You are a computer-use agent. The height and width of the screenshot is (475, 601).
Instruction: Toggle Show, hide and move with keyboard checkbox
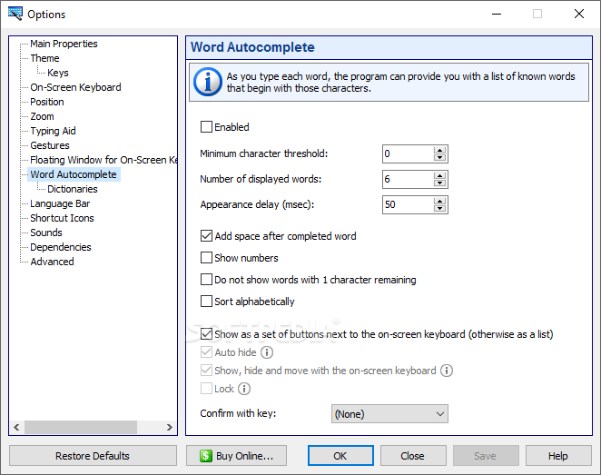[206, 371]
